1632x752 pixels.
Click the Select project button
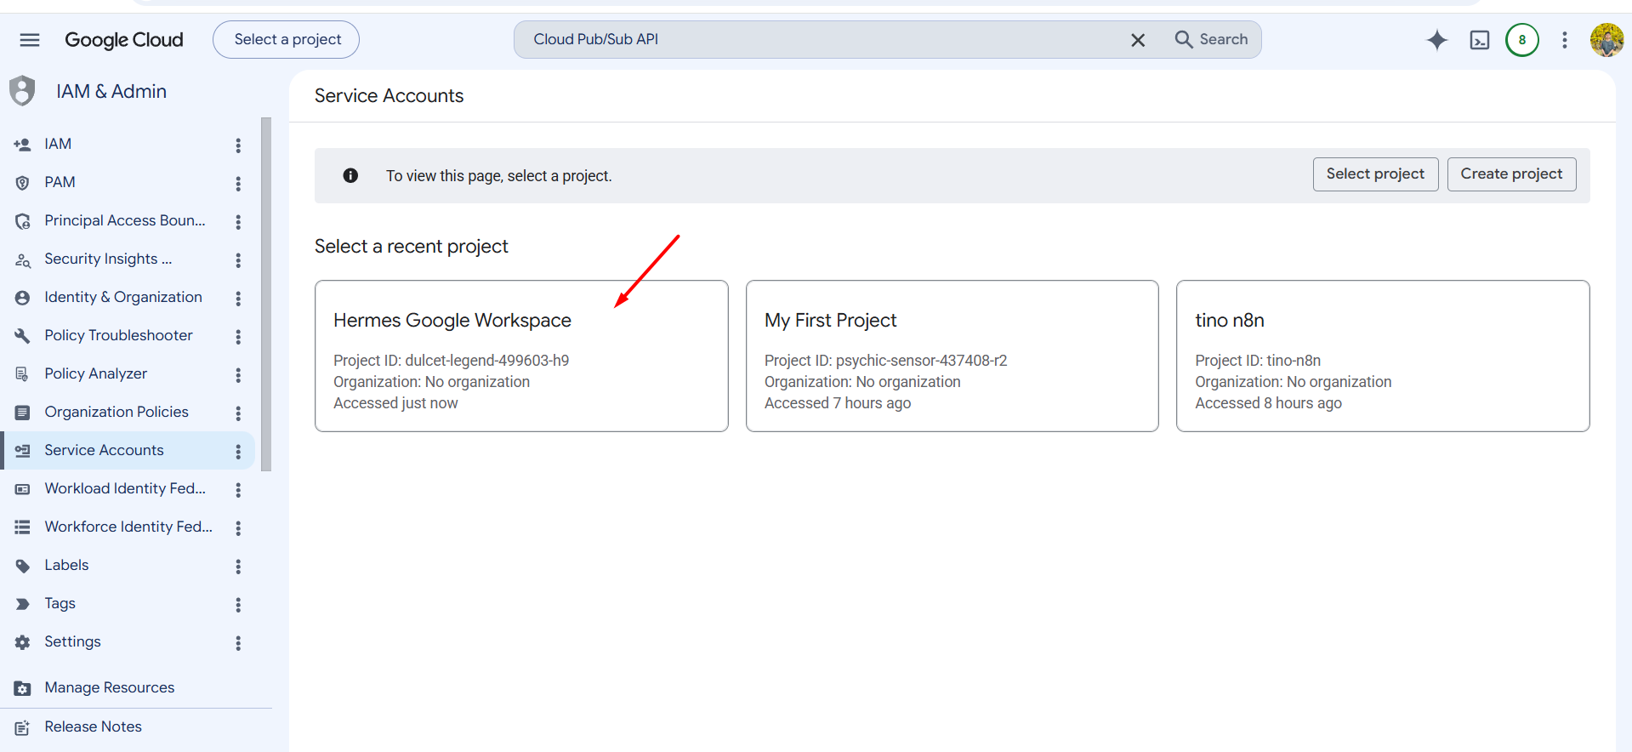tap(1375, 174)
